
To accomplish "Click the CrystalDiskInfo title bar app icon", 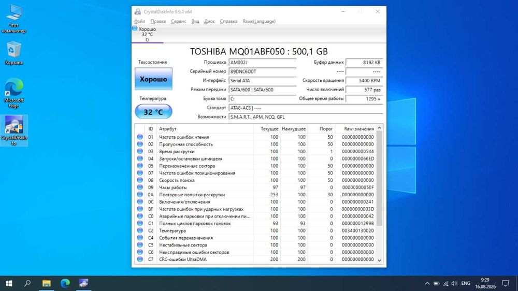I will point(138,11).
